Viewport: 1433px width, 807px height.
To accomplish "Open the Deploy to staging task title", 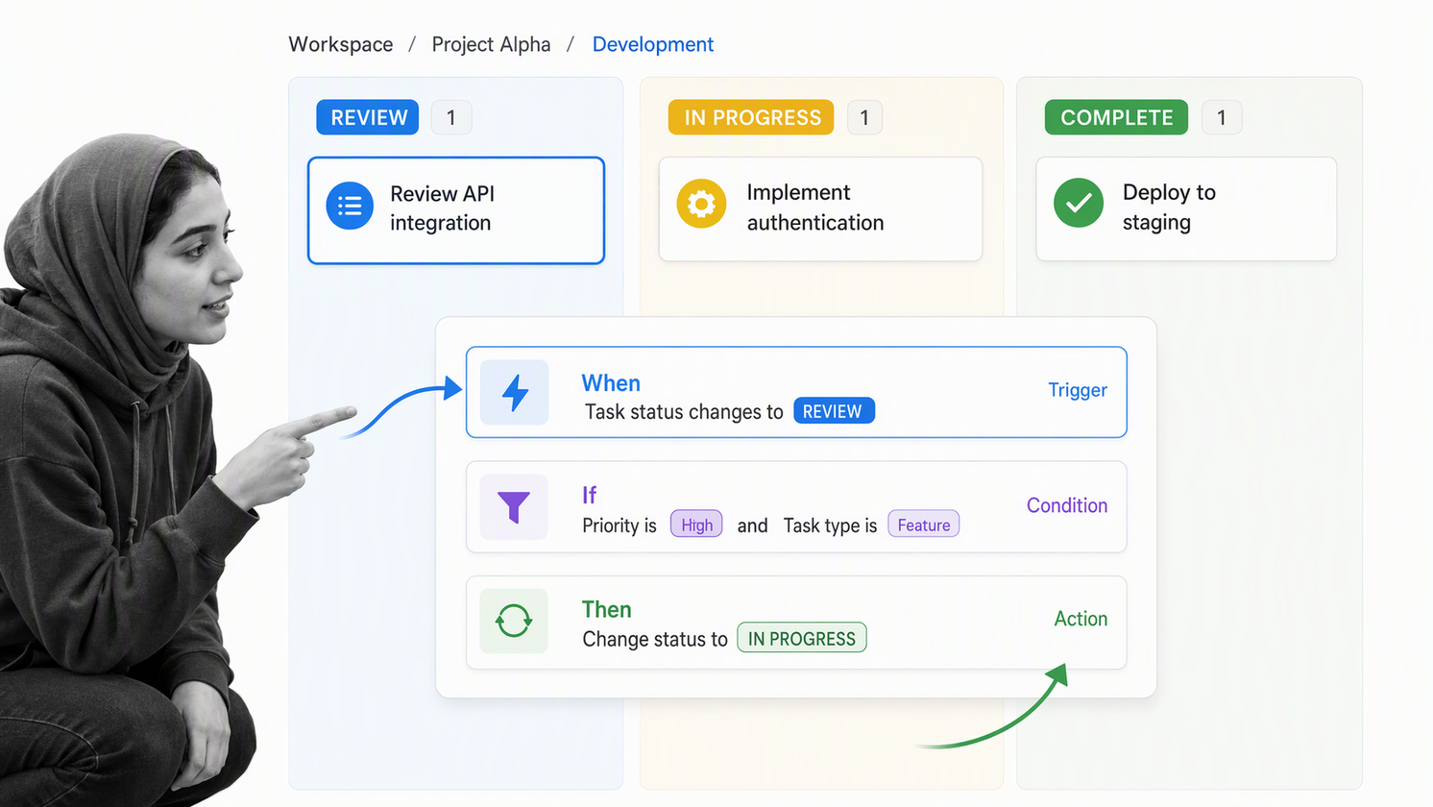I will click(1169, 208).
